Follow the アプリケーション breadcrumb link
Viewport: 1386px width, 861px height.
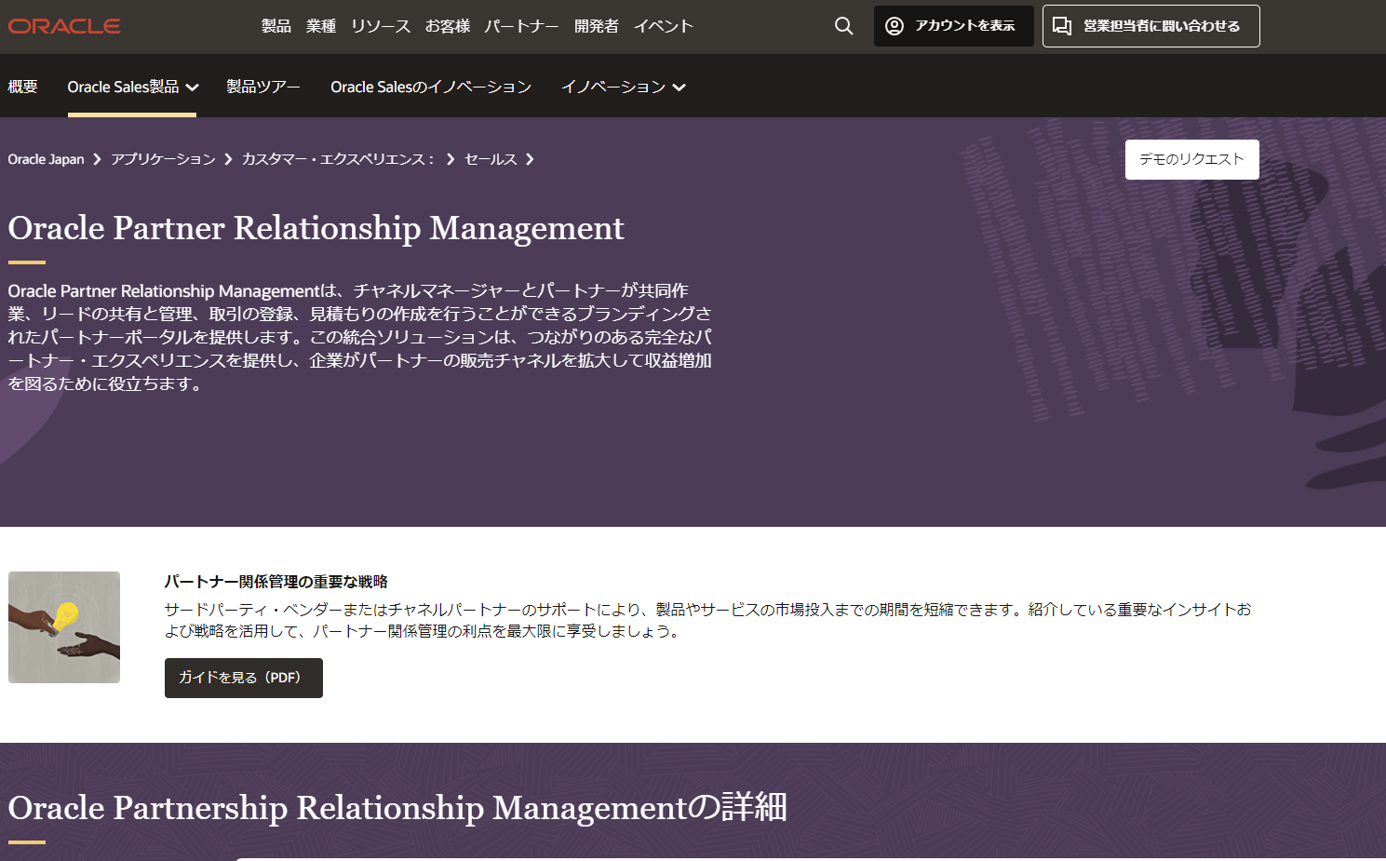pos(163,159)
